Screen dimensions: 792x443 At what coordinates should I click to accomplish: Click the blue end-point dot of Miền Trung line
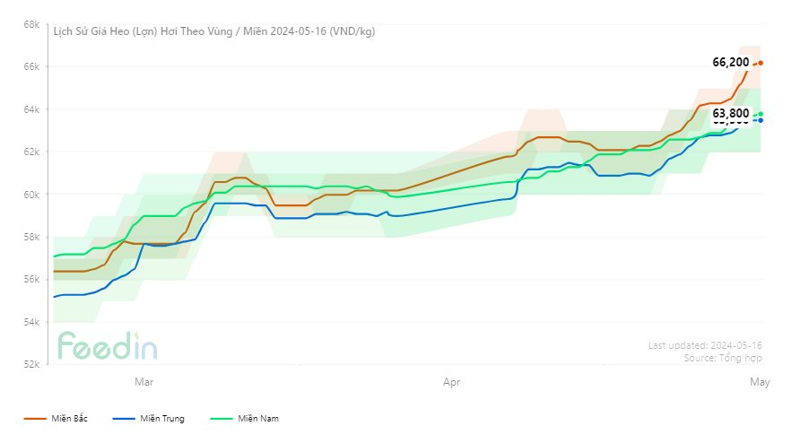(x=761, y=120)
